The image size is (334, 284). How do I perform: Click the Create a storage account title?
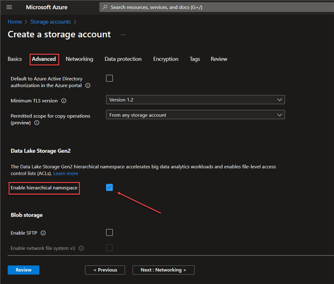(59, 35)
